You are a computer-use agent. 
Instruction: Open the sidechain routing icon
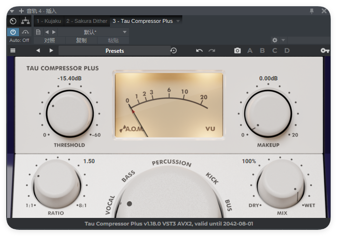click(x=25, y=32)
